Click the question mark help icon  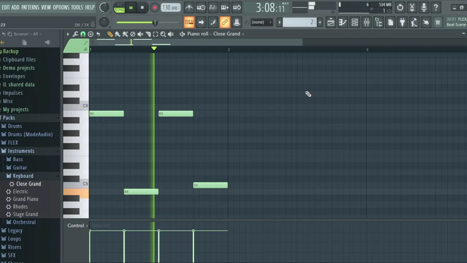coord(436,7)
